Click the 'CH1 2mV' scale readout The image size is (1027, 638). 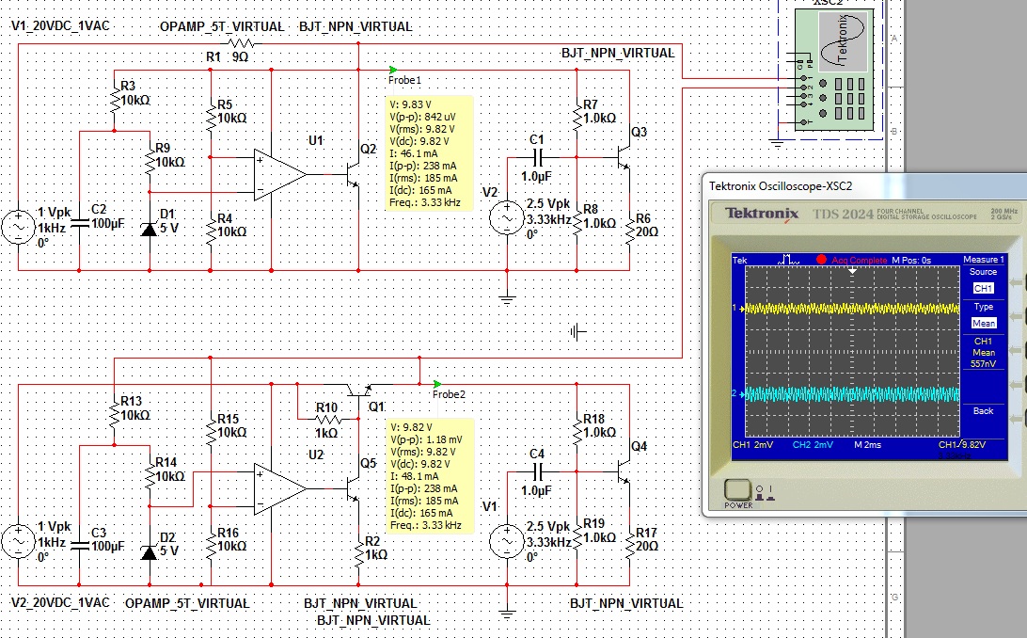[x=752, y=445]
